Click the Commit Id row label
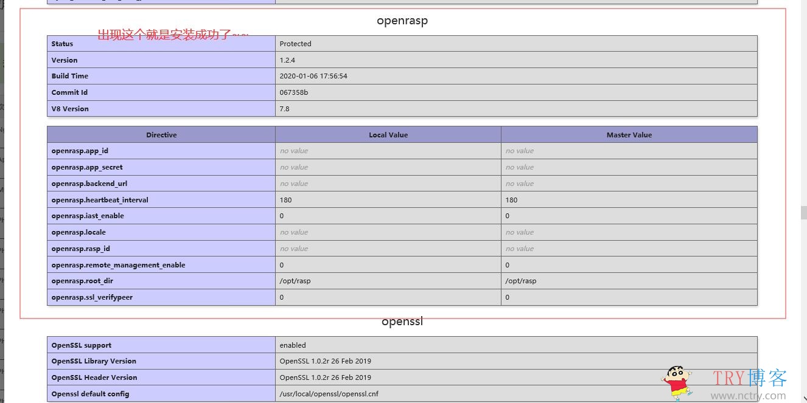Viewport: 807px width, 403px height. 69,92
